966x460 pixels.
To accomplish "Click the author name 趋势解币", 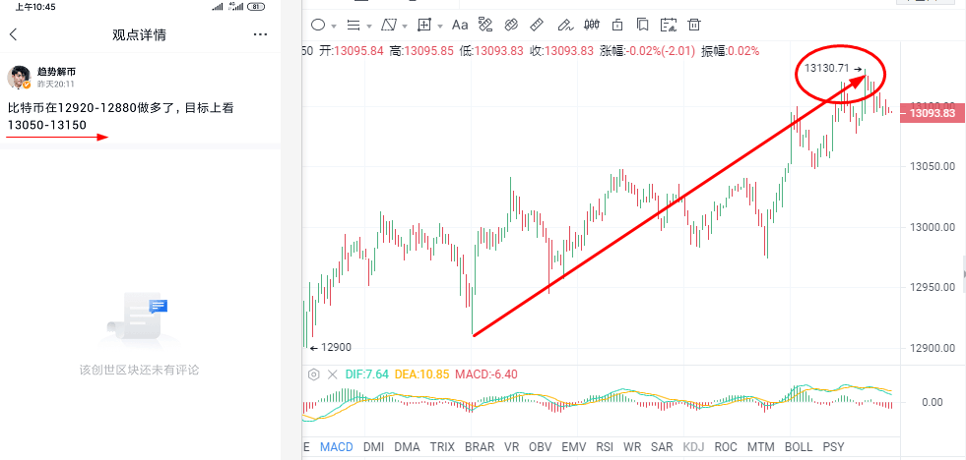I will [x=57, y=72].
